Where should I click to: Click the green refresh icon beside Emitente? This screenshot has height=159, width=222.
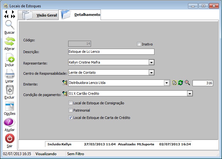point(180,83)
